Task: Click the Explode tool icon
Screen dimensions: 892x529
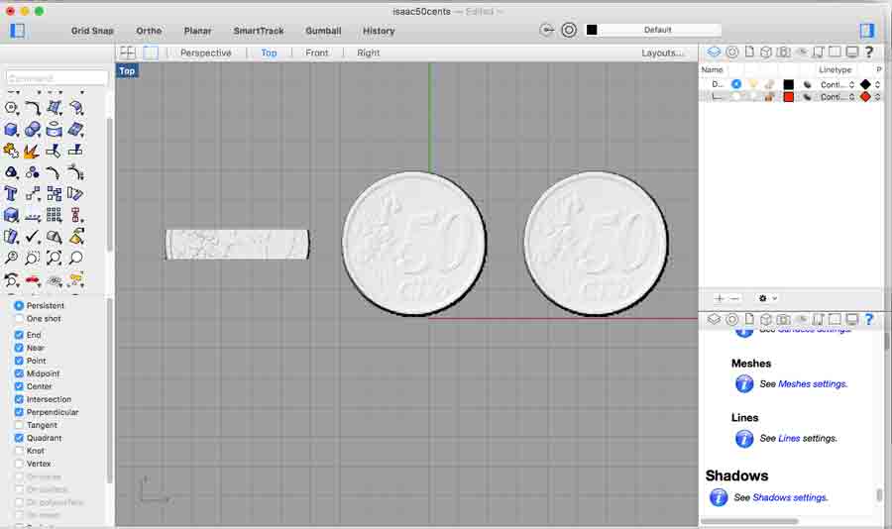Action: (32, 151)
